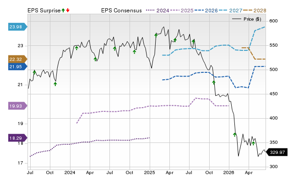
Task: Click the 300 price axis label
Action: [273, 167]
